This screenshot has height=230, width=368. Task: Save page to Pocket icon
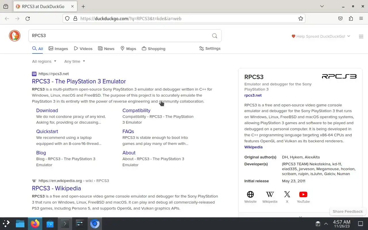coord(340,19)
